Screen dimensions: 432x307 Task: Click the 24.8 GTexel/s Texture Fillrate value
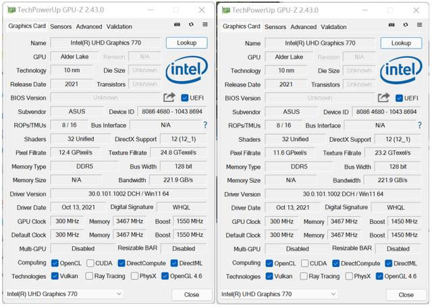coord(178,152)
